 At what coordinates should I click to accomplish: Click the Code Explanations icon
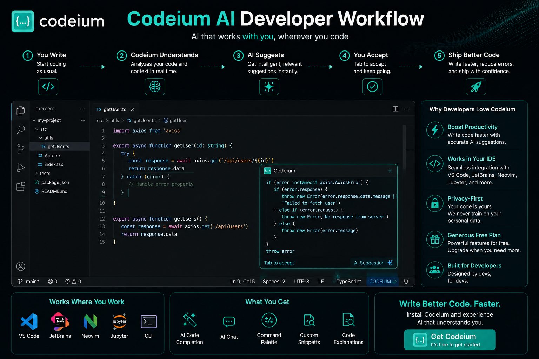(x=348, y=320)
